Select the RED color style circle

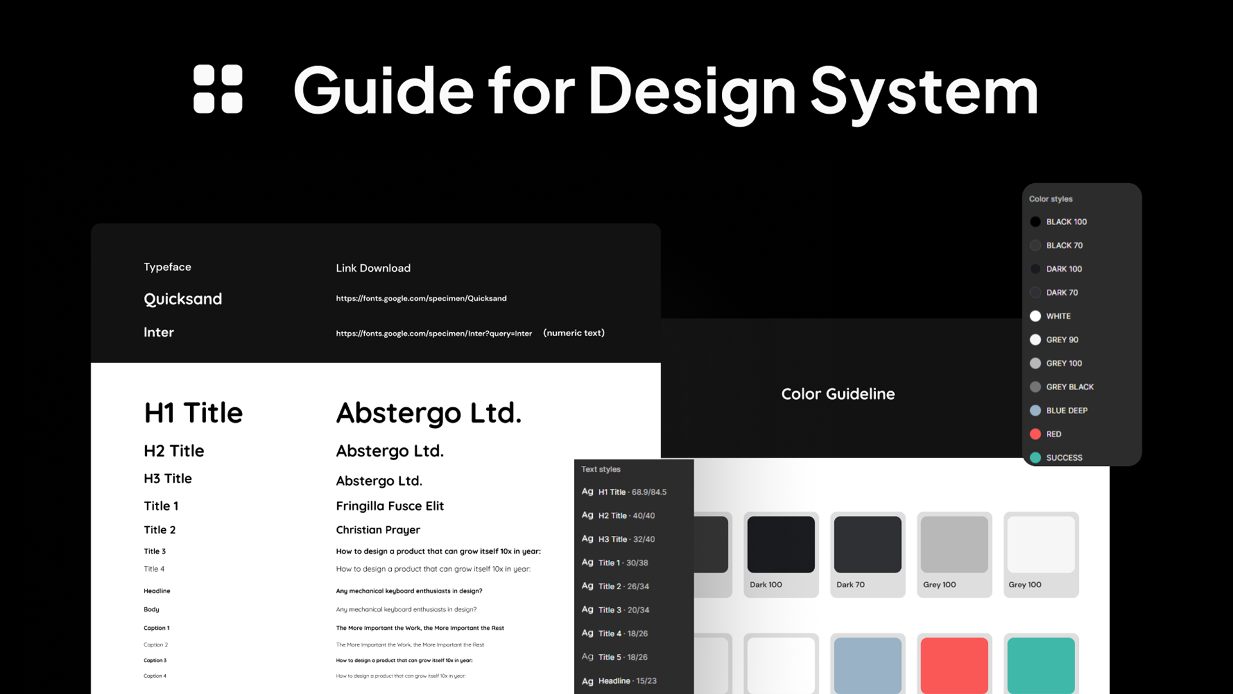tap(1035, 434)
